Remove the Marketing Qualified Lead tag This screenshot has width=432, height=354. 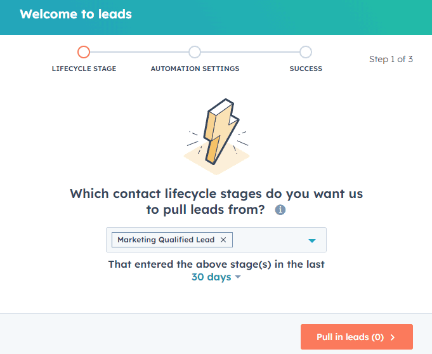[x=223, y=240]
